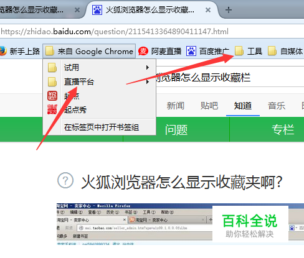Open the 工具 bookmark folder
304x258 pixels.
point(249,51)
